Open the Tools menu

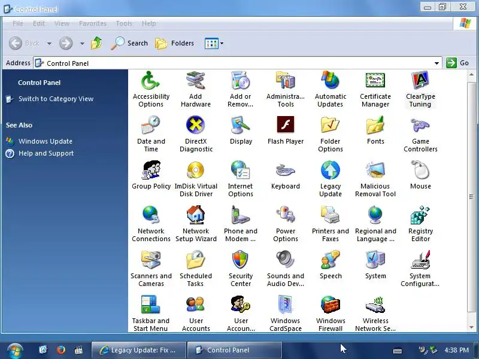tap(124, 23)
